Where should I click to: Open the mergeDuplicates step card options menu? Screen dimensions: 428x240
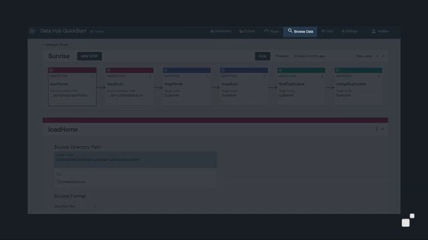[379, 76]
